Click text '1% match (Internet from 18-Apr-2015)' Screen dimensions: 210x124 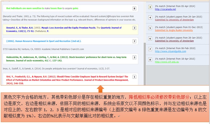tap(175, 59)
